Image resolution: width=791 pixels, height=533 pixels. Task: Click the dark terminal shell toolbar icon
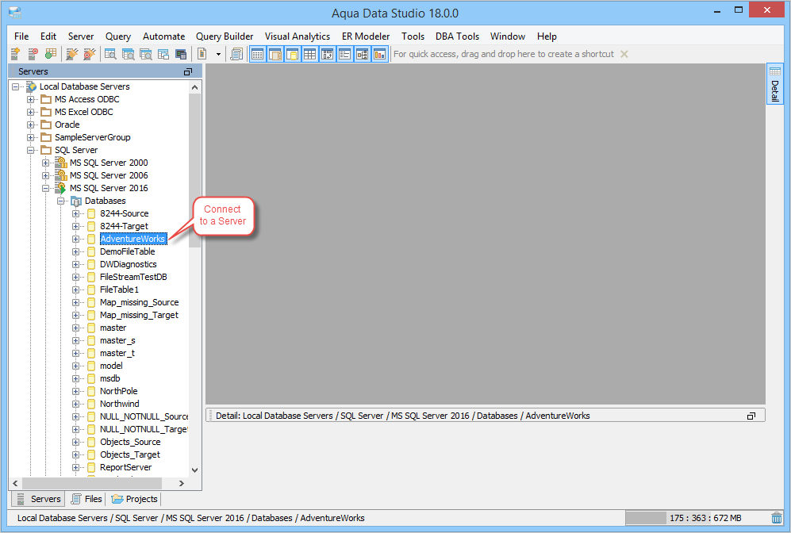point(181,54)
